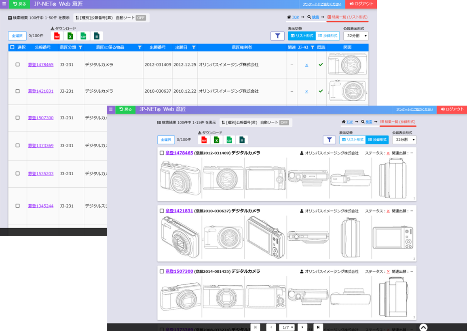Switch to 抄録形式 in the list-view window
Image resolution: width=467 pixels, height=331 pixels.
point(328,36)
